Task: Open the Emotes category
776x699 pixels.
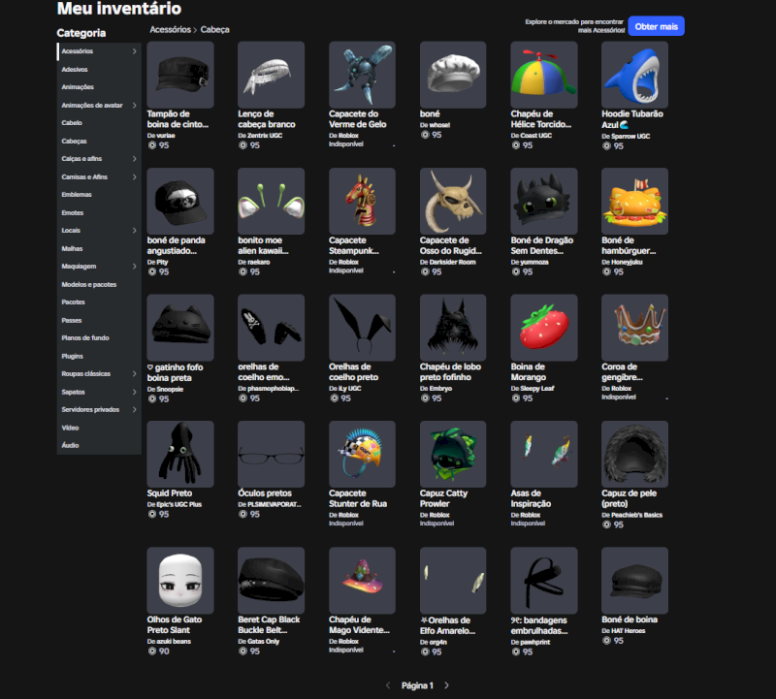Action: (x=99, y=212)
